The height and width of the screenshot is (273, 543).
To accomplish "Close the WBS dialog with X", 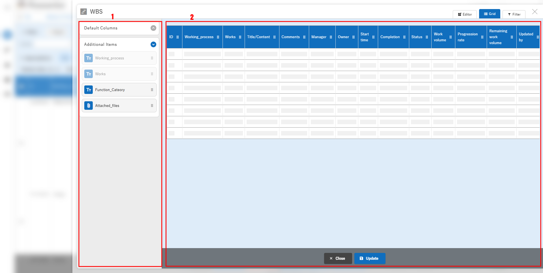I will (x=535, y=12).
